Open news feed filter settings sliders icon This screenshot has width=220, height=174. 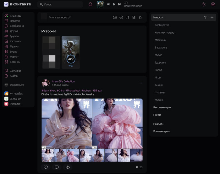click(205, 17)
